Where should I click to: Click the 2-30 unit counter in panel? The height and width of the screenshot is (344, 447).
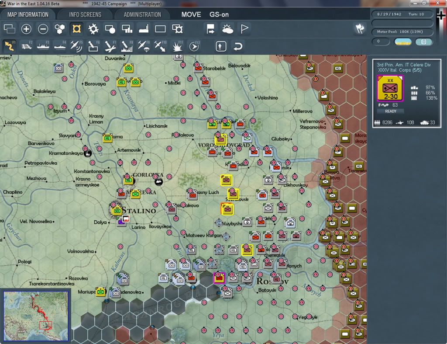pyautogui.click(x=390, y=88)
